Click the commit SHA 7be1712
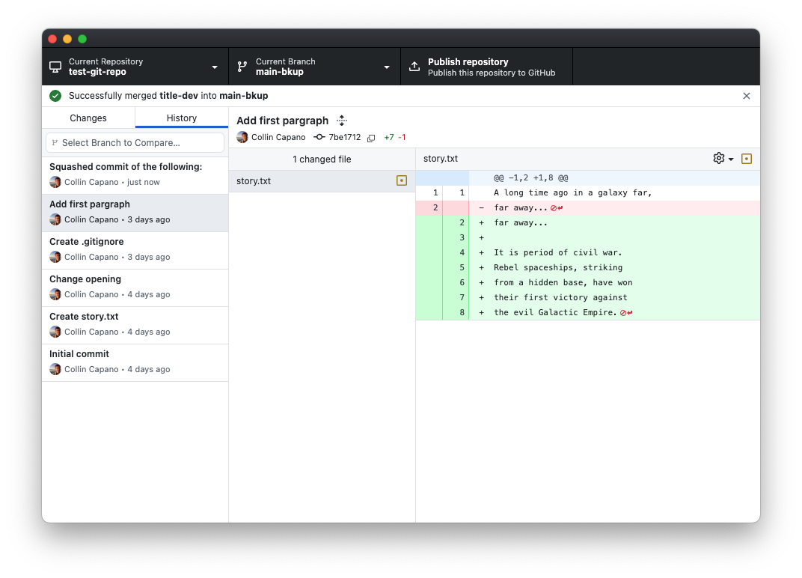 coord(344,137)
